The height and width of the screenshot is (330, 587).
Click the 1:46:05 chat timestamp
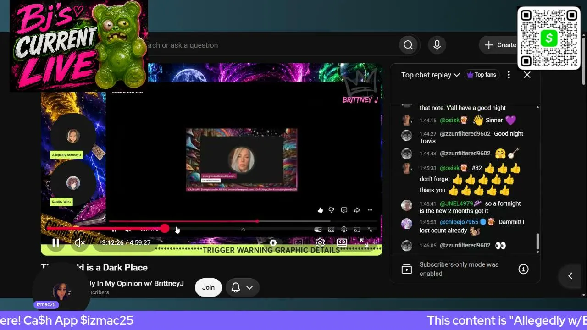(x=428, y=246)
